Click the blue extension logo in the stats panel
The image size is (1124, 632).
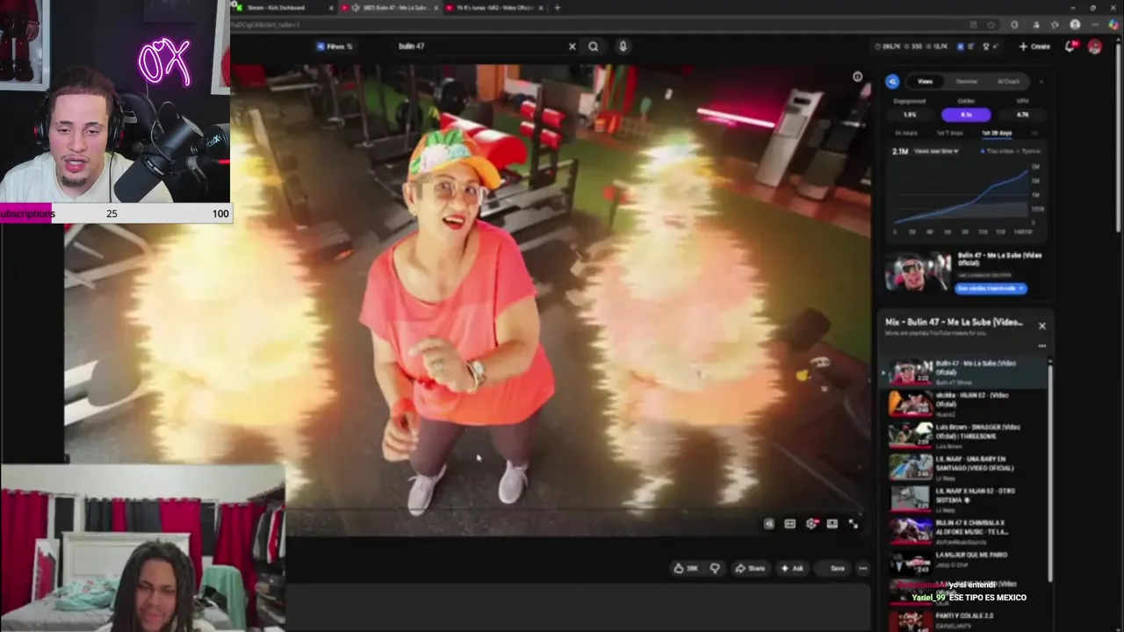[x=893, y=82]
